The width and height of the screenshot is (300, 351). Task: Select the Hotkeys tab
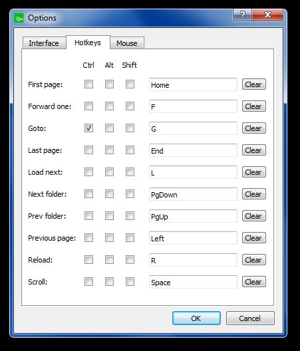[88, 43]
